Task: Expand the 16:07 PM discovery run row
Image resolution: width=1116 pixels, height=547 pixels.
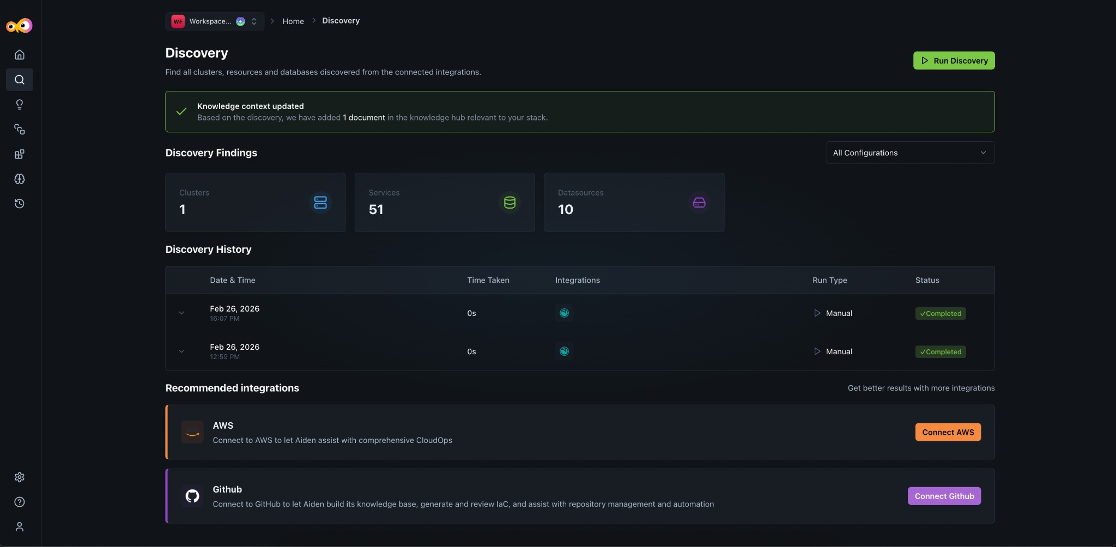Action: coord(181,313)
